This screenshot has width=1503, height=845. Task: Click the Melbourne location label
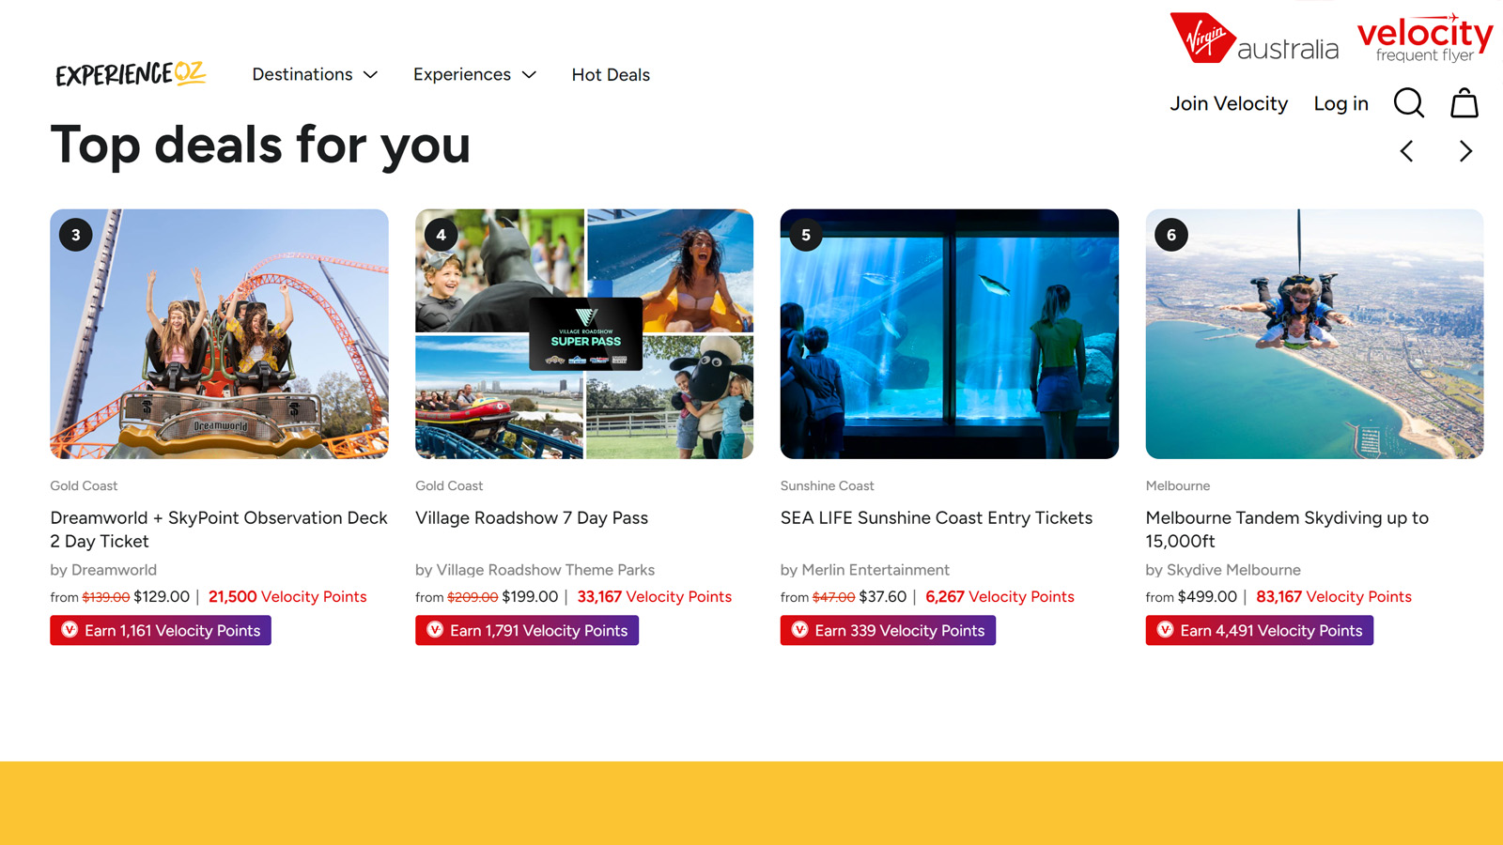(x=1178, y=486)
